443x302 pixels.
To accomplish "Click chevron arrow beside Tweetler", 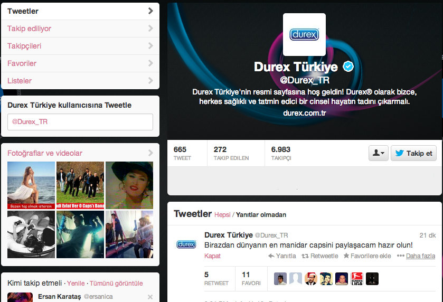I will [150, 11].
